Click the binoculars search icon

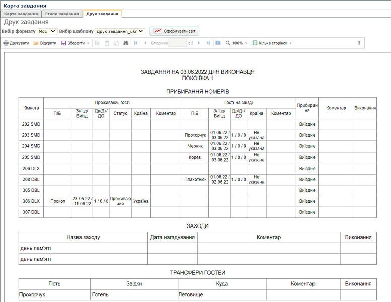point(126,43)
